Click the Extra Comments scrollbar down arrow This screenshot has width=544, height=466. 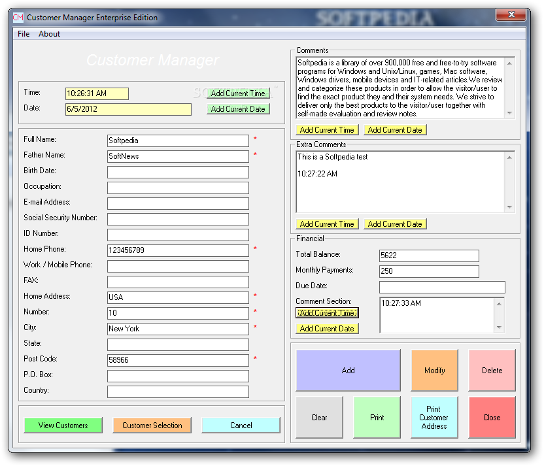coord(509,207)
